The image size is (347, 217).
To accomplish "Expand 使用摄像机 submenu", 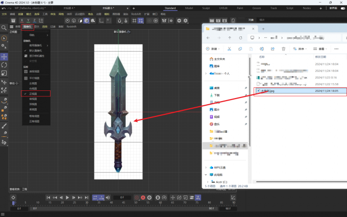I will (36, 45).
